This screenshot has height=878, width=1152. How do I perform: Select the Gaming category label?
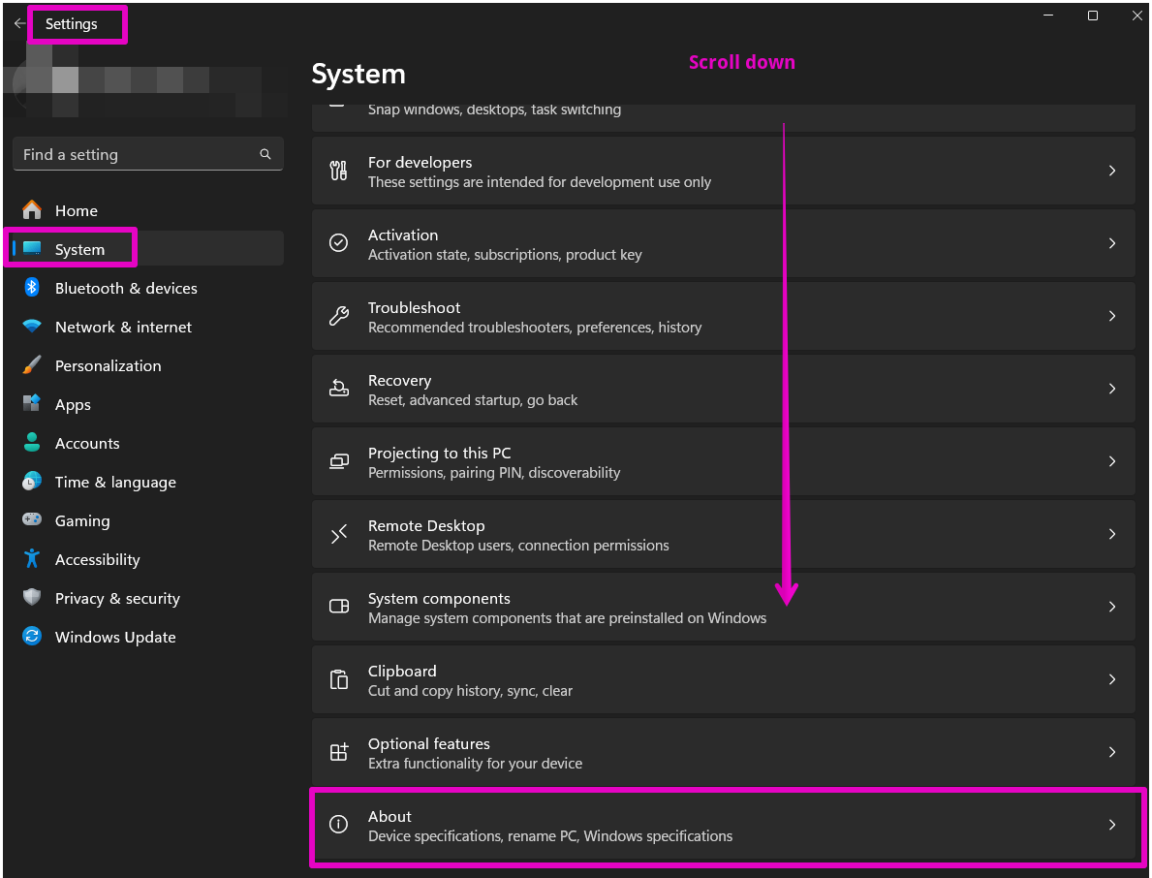[x=82, y=521]
